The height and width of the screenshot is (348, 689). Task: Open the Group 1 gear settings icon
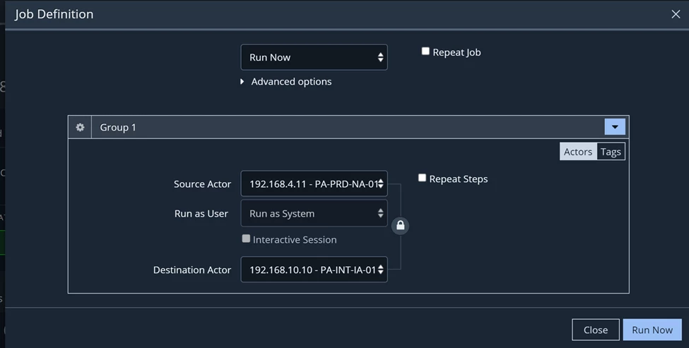click(x=80, y=127)
